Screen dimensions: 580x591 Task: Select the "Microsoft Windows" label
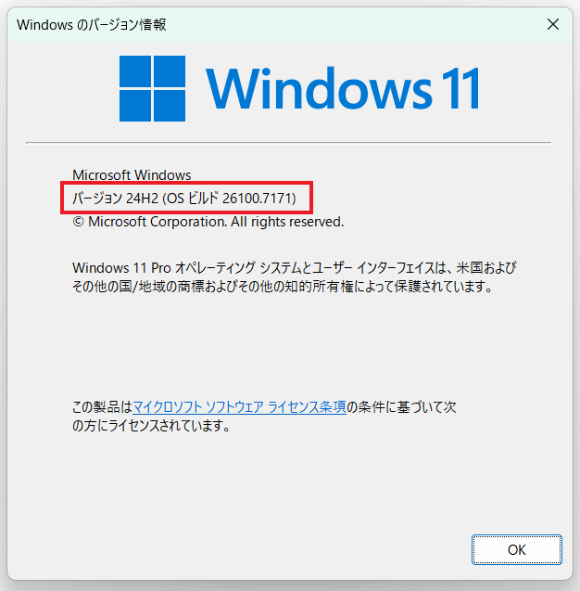coord(132,174)
